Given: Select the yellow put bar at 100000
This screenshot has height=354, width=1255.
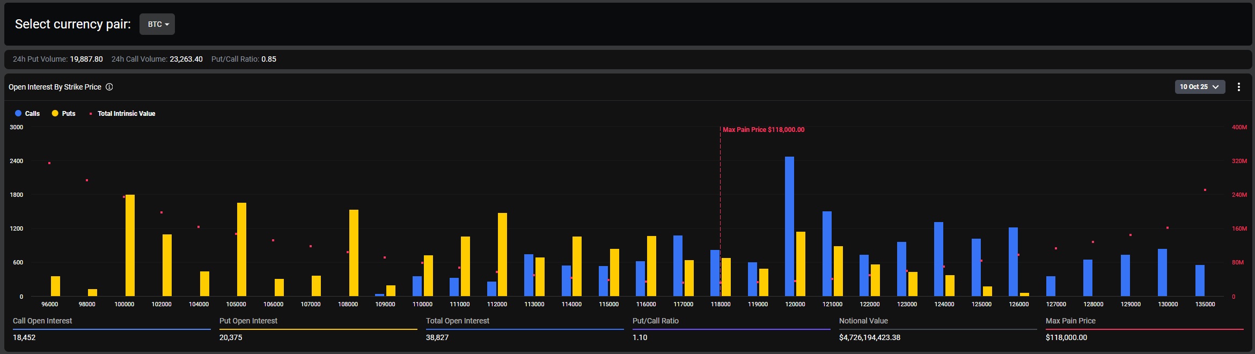Looking at the screenshot, I should coord(130,245).
